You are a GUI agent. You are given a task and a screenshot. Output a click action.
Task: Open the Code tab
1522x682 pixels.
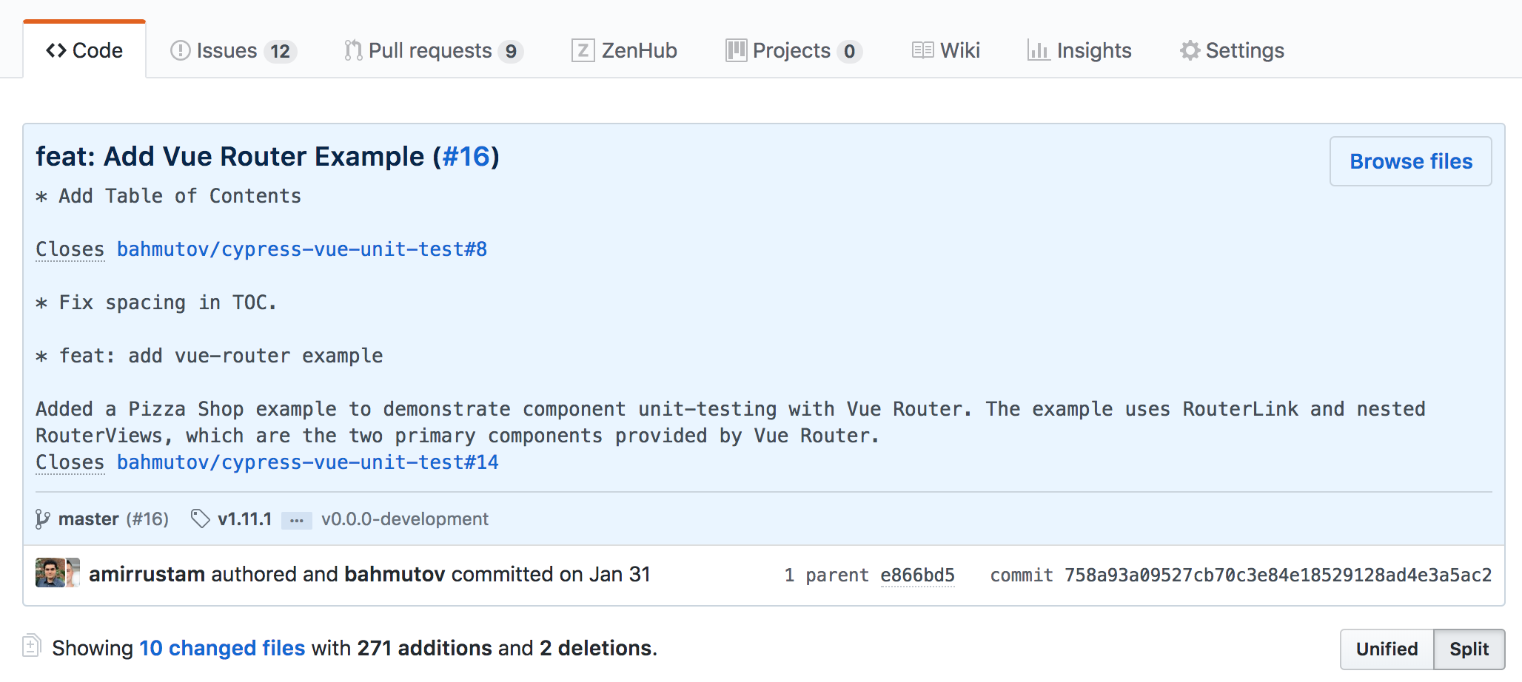point(84,50)
